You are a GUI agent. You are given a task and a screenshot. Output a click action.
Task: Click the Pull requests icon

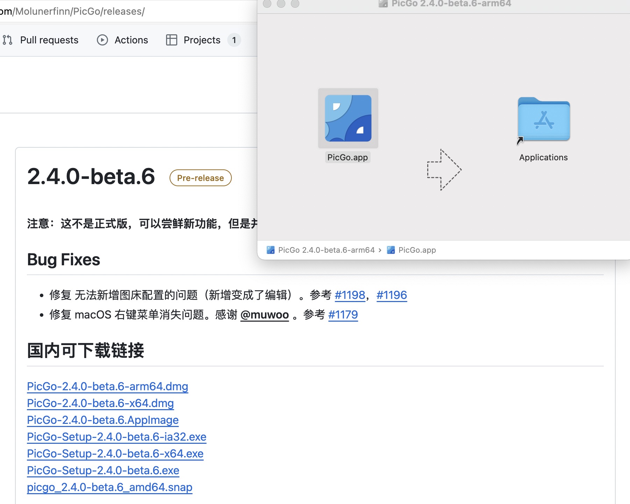[x=7, y=40]
